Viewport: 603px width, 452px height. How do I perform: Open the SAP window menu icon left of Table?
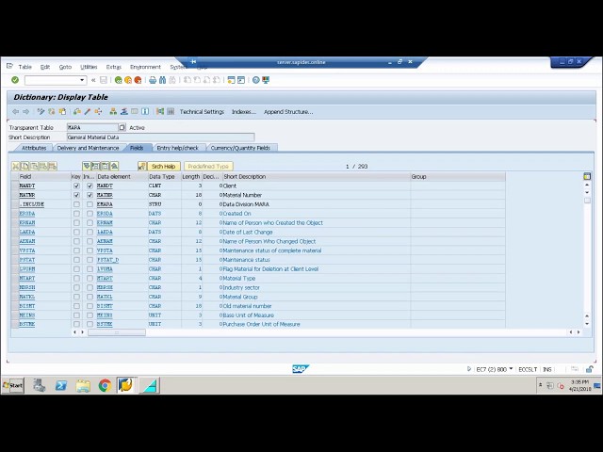click(10, 67)
